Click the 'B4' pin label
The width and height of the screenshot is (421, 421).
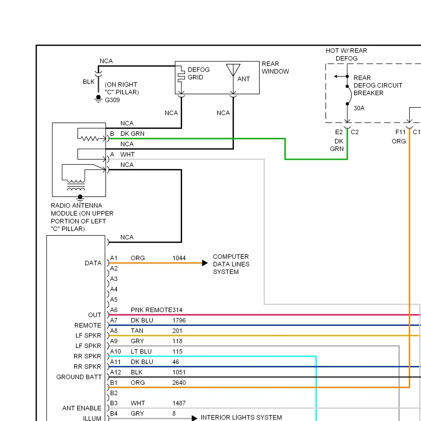tap(114, 413)
